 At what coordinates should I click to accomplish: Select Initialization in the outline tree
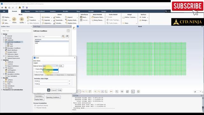[x=11, y=72]
